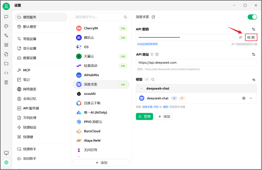Open 常规设置 settings section
262x170 pixels.
coord(41,39)
